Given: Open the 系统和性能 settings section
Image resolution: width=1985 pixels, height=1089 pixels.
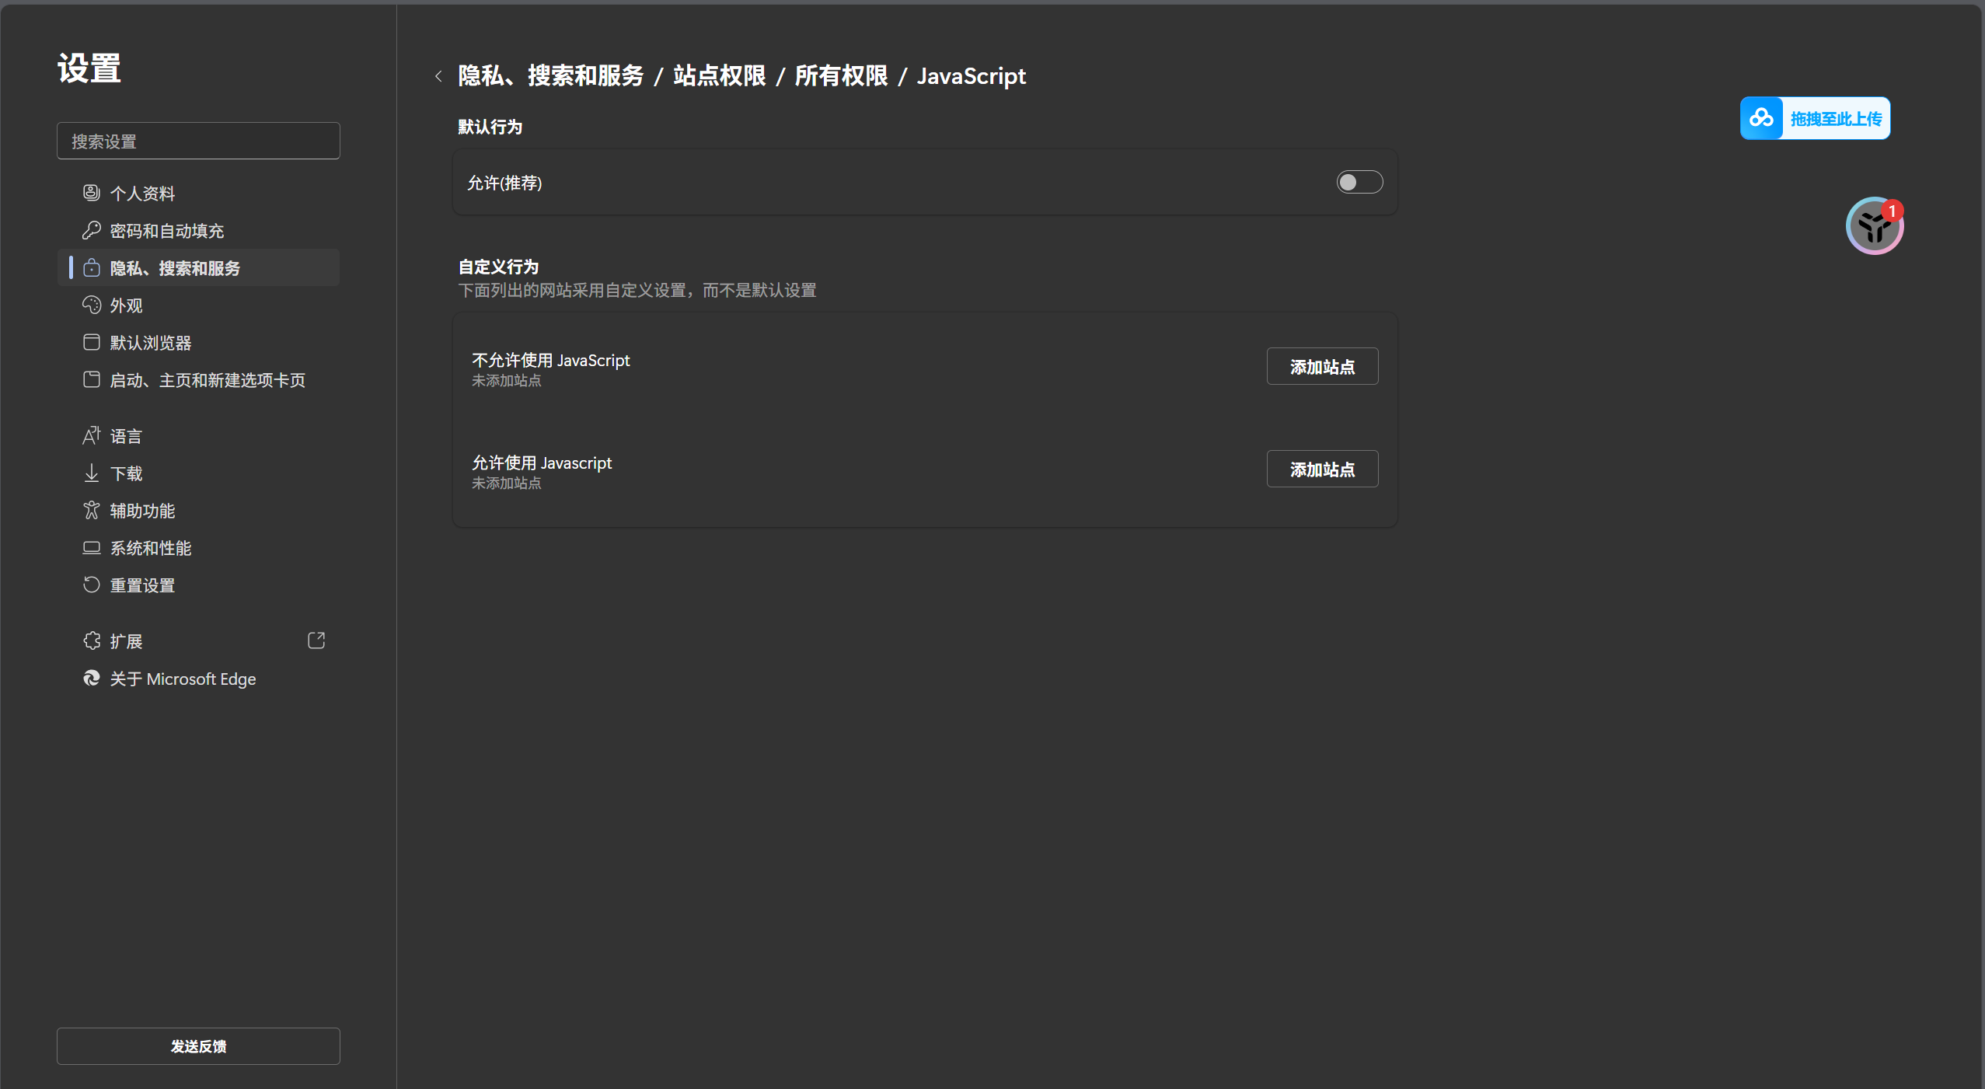Looking at the screenshot, I should coord(151,548).
